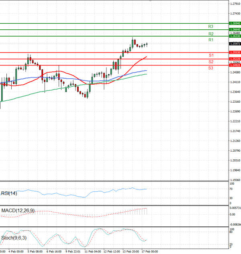Screen dimensions: 241x254
Task: Click the 9 Feb 22:01 time label
Action: pyautogui.click(x=73, y=252)
